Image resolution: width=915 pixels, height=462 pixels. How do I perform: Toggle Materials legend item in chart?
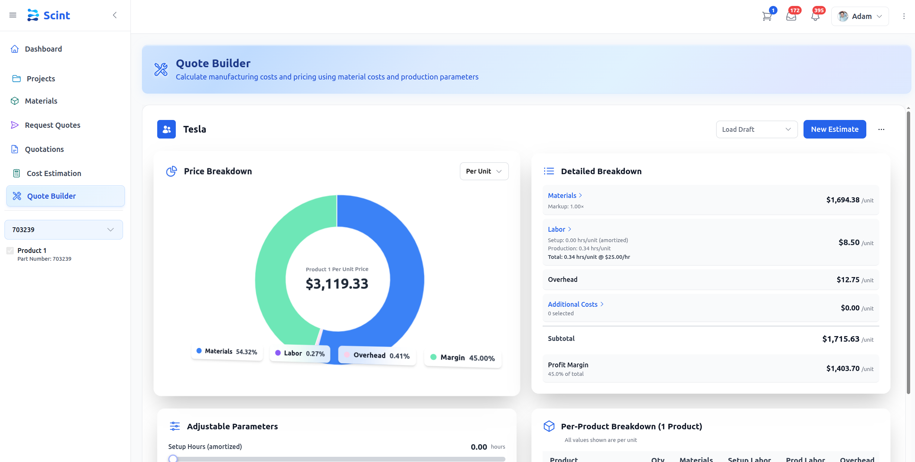[x=227, y=351]
